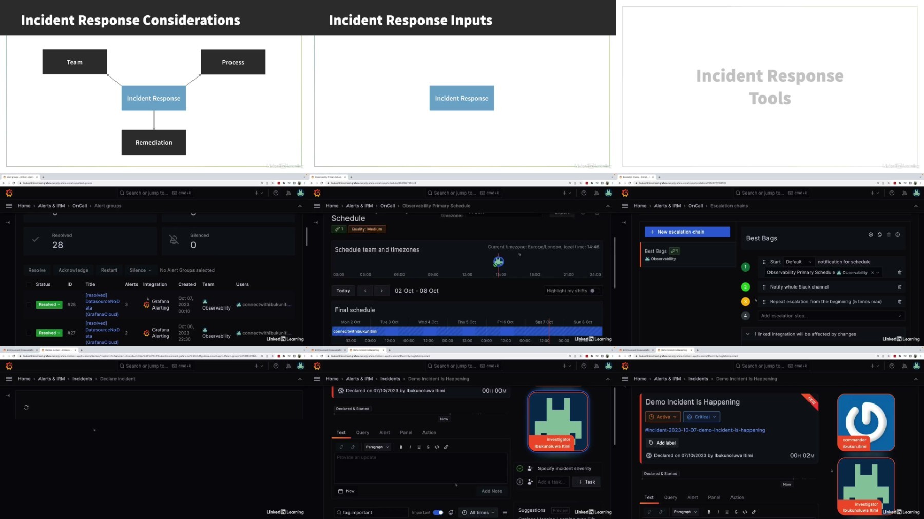924x519 pixels.
Task: Open news feed icon on Escalation chains page
Action: click(x=904, y=193)
